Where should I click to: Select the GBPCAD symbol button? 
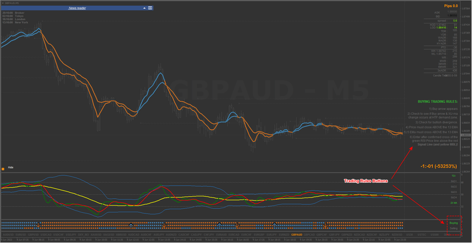point(309,234)
